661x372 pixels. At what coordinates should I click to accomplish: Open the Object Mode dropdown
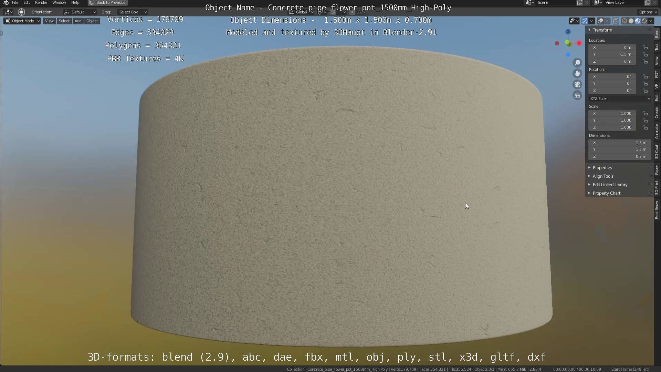click(x=22, y=21)
